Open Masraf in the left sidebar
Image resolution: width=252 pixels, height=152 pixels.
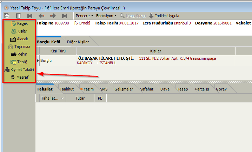[19, 77]
